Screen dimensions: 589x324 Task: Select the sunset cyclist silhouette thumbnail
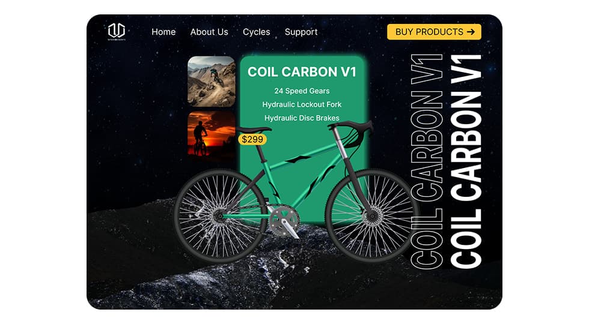tap(212, 133)
